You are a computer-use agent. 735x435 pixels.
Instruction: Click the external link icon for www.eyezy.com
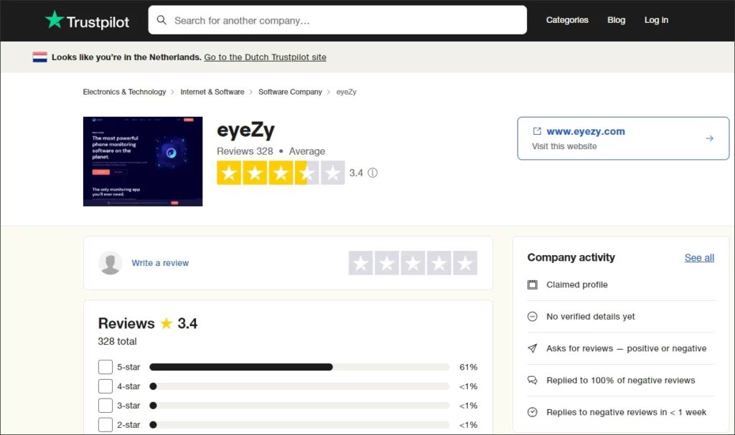pos(536,131)
